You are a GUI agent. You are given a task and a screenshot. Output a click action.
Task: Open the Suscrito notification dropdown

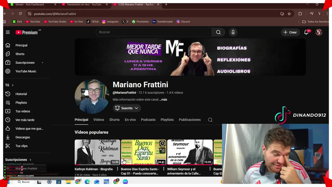pos(127,108)
